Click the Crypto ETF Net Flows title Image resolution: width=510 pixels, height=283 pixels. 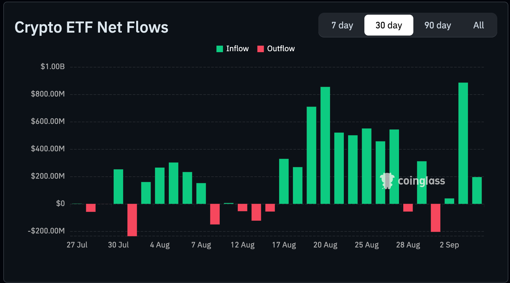[91, 27]
